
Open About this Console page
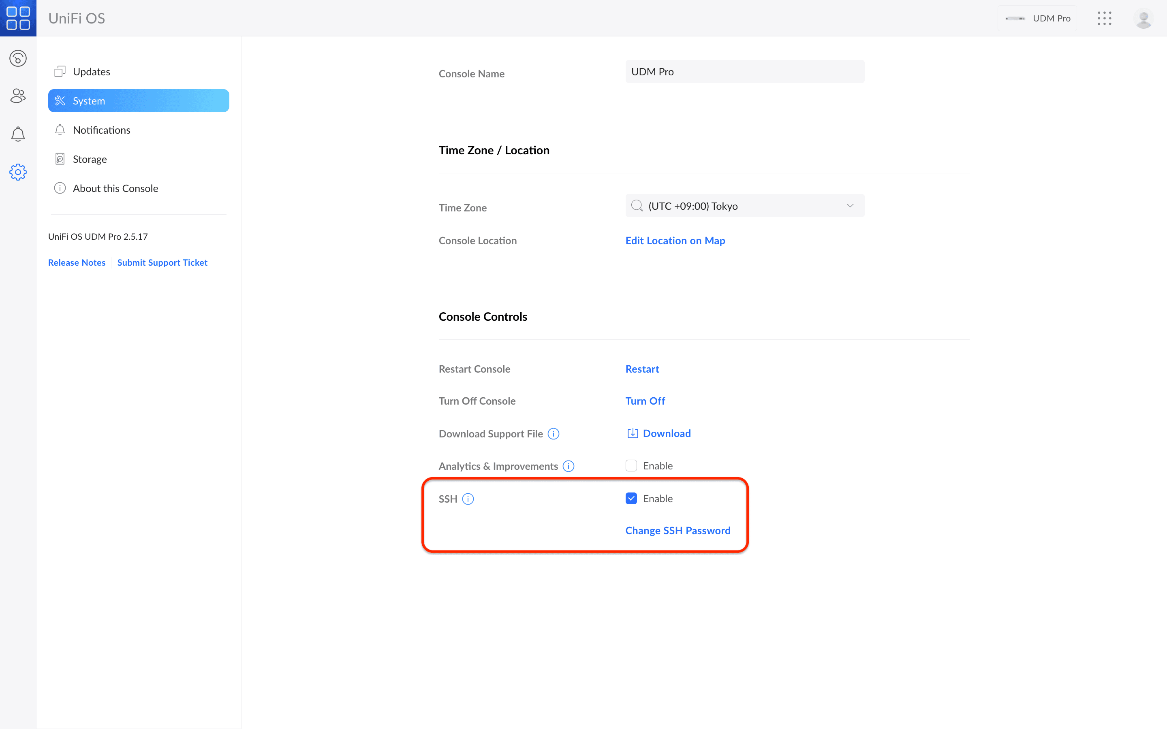[139, 188]
